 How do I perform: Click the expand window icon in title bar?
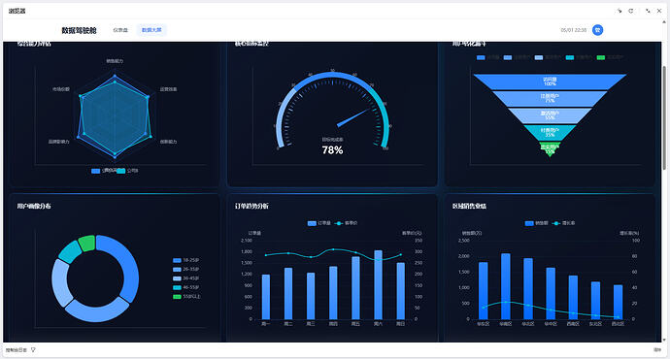(x=648, y=11)
